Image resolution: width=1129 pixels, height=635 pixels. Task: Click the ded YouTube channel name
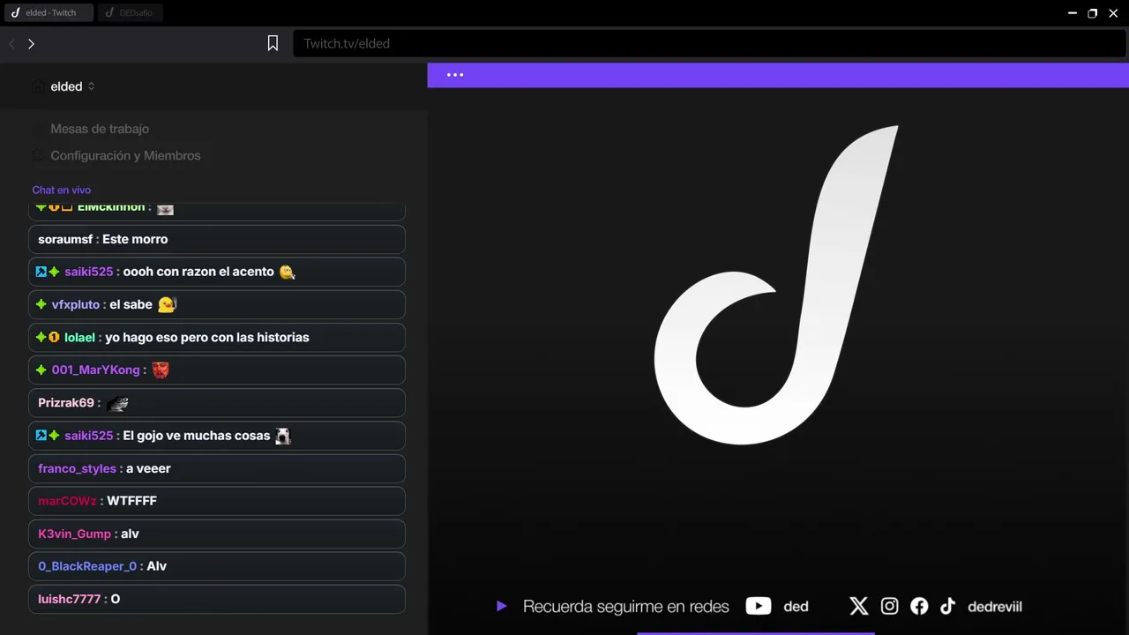tap(796, 607)
